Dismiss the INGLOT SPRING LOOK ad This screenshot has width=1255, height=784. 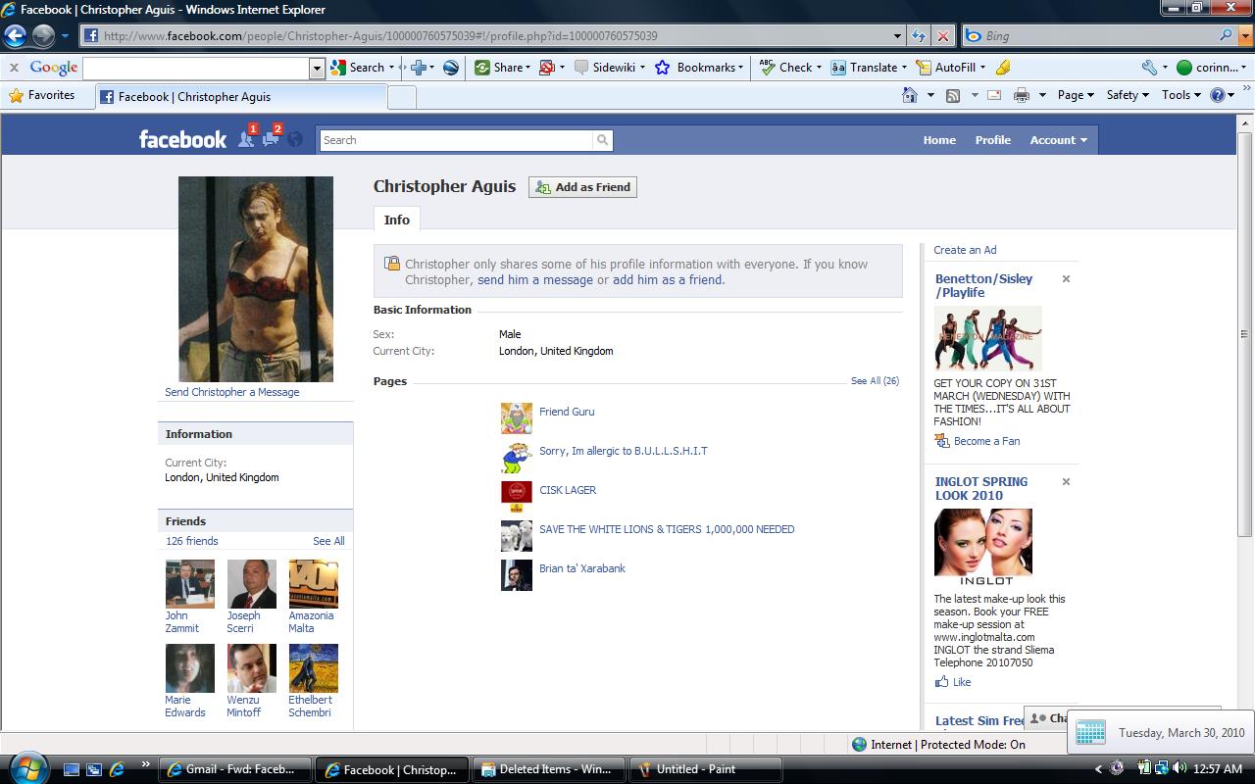1066,482
